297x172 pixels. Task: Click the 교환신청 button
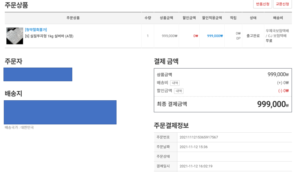tap(282, 4)
